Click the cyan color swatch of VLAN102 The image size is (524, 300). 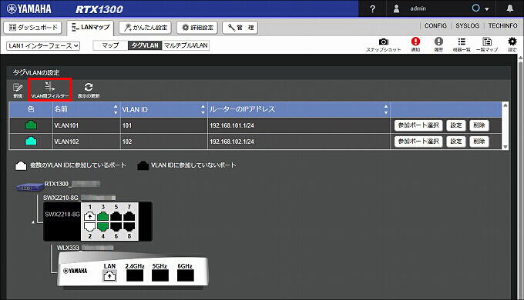click(31, 142)
